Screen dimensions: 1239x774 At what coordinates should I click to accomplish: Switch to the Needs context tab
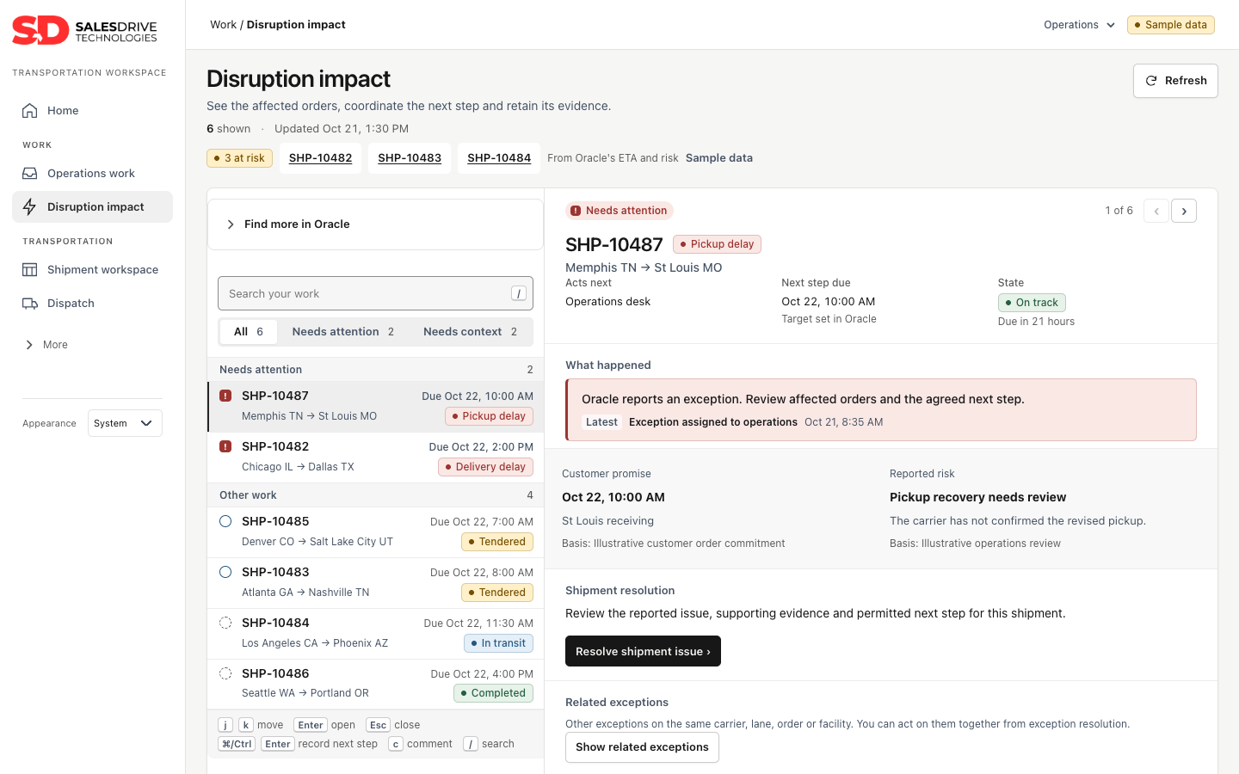[470, 332]
